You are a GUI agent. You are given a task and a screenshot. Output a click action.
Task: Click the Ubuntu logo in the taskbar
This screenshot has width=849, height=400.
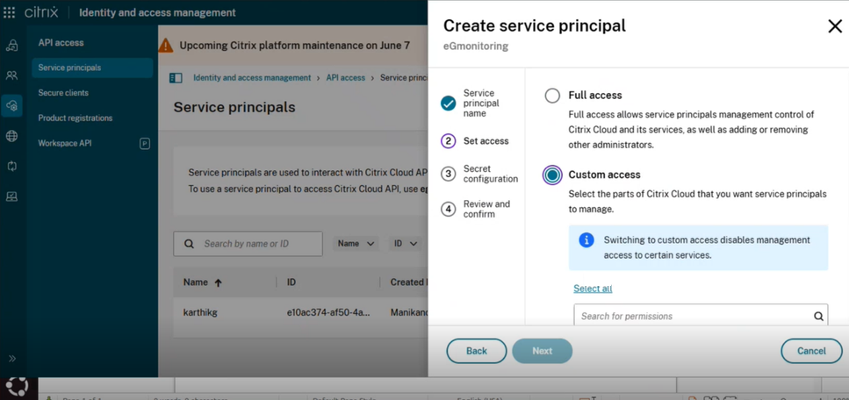pyautogui.click(x=17, y=385)
